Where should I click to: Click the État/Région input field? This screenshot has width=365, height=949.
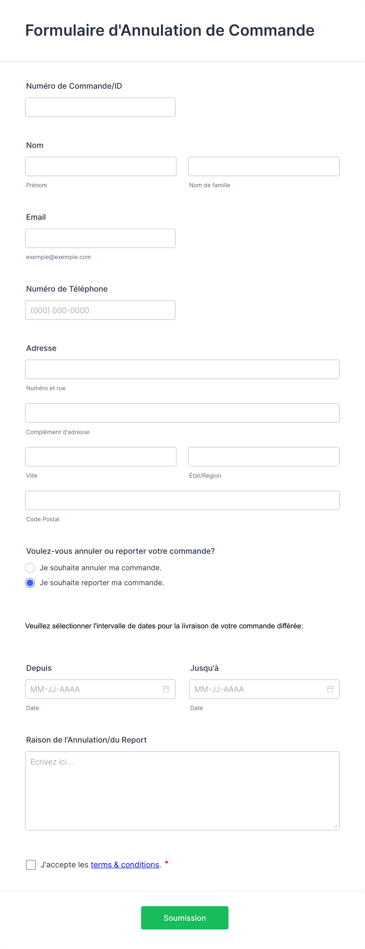[x=263, y=456]
